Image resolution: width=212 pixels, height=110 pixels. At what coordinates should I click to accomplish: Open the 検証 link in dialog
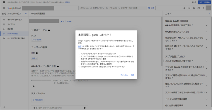(80, 46)
